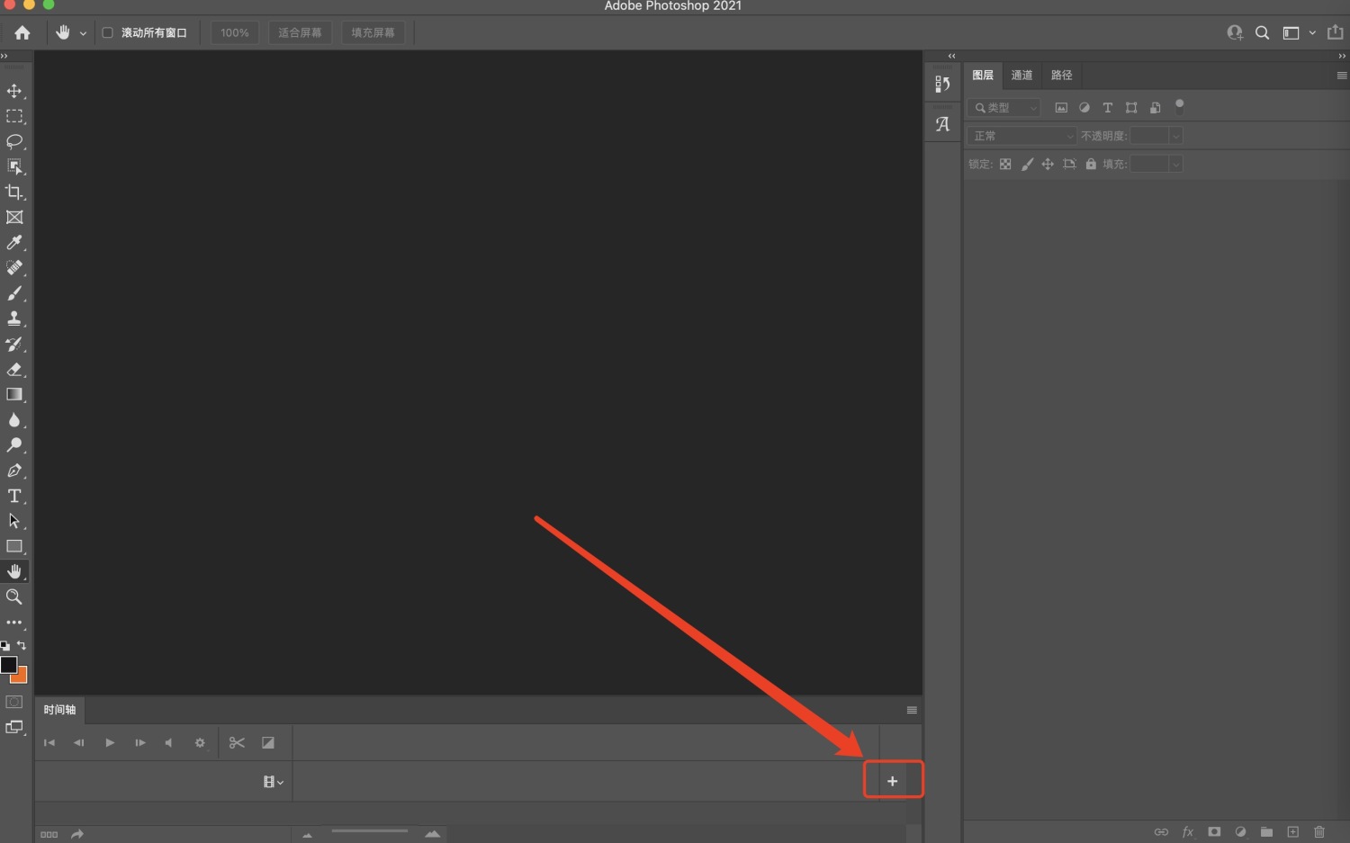This screenshot has width=1350, height=843.
Task: Select the Horizontal Type tool
Action: [14, 496]
